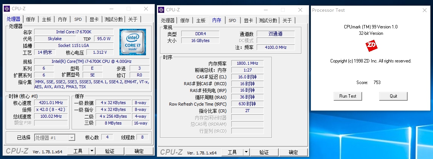Click the DDR4 memory type field

(201, 34)
